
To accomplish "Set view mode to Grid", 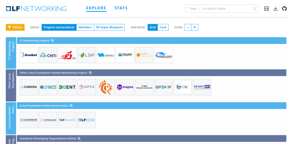I will [152, 27].
